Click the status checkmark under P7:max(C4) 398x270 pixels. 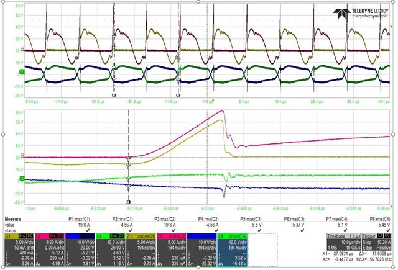pos(345,230)
